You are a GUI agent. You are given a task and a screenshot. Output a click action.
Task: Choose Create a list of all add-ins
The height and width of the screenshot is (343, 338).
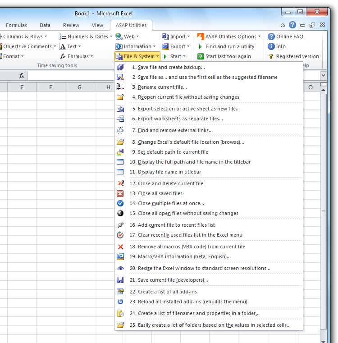[x=209, y=292]
